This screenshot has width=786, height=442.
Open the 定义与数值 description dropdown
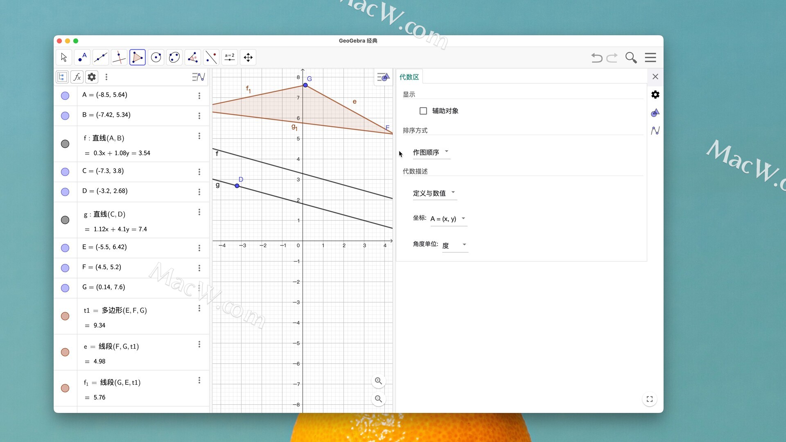pyautogui.click(x=434, y=193)
